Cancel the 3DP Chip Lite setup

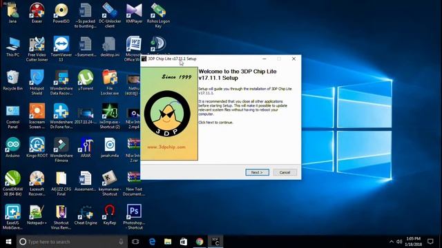point(285,172)
